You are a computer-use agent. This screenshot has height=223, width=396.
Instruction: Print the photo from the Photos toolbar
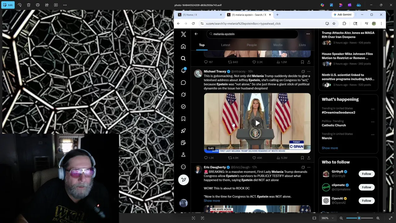38,5
